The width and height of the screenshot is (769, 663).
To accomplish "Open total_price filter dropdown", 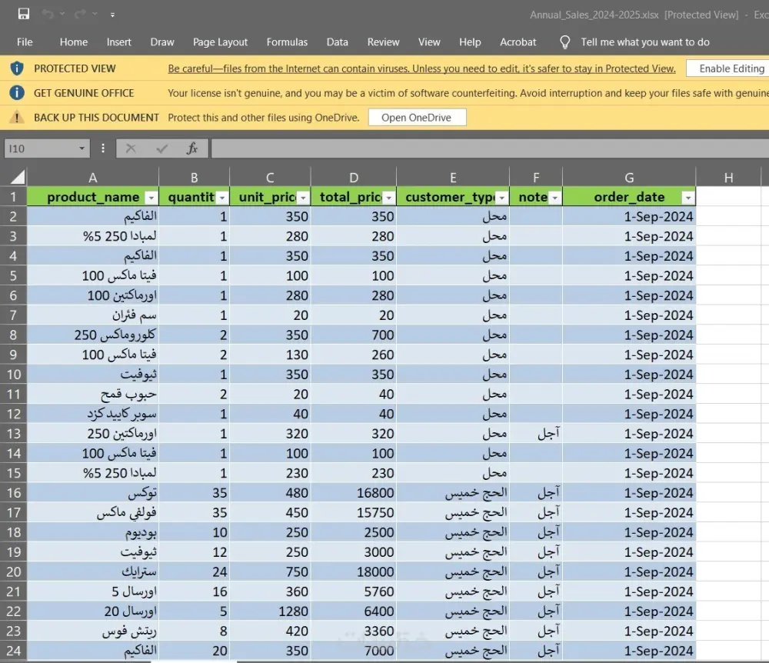I will tap(389, 198).
